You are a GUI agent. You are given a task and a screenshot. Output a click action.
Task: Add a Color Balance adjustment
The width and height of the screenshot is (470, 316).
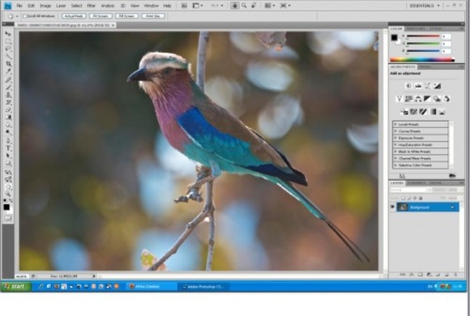coord(418,99)
